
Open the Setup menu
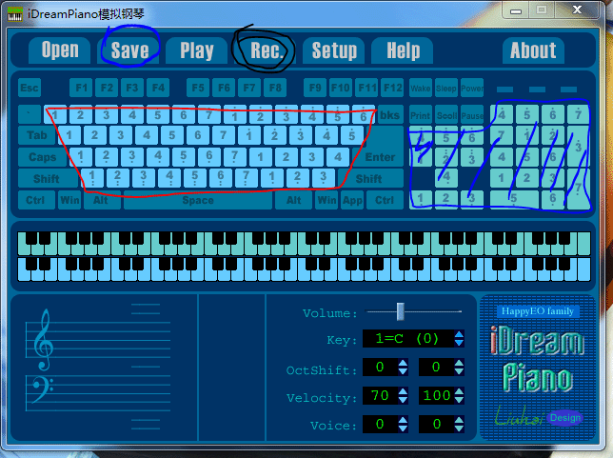[x=334, y=50]
